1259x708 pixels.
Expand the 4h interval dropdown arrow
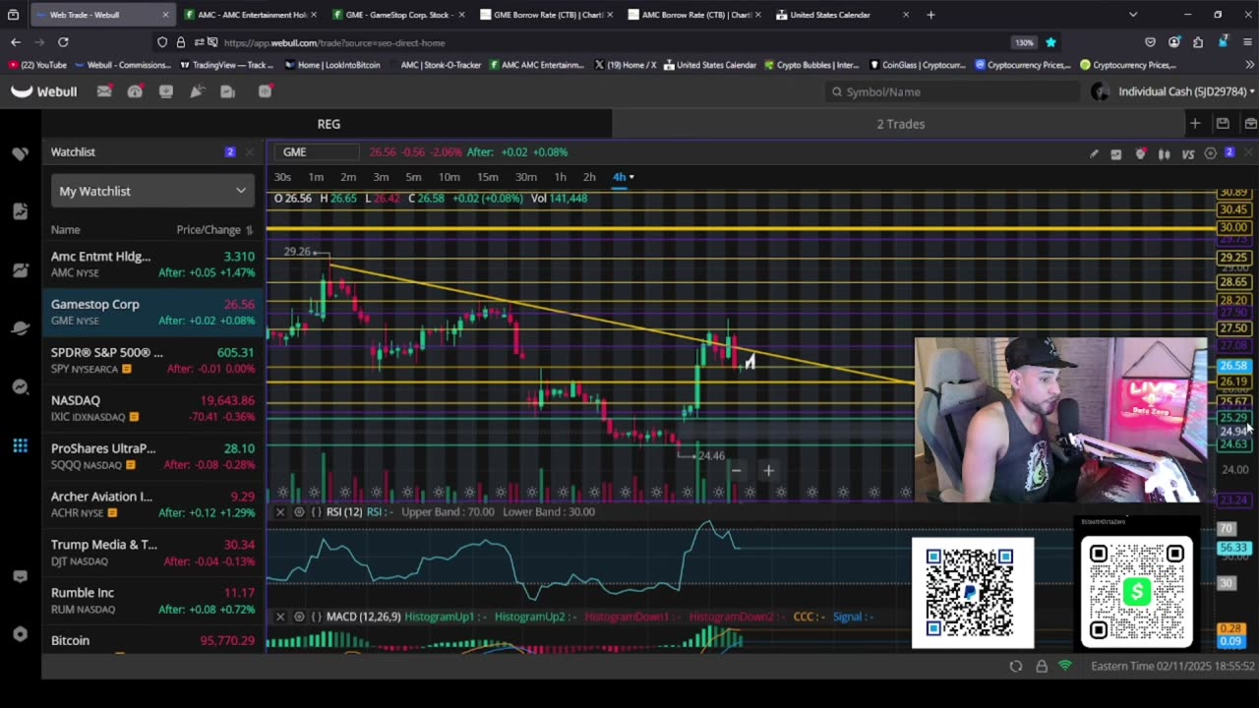[631, 177]
